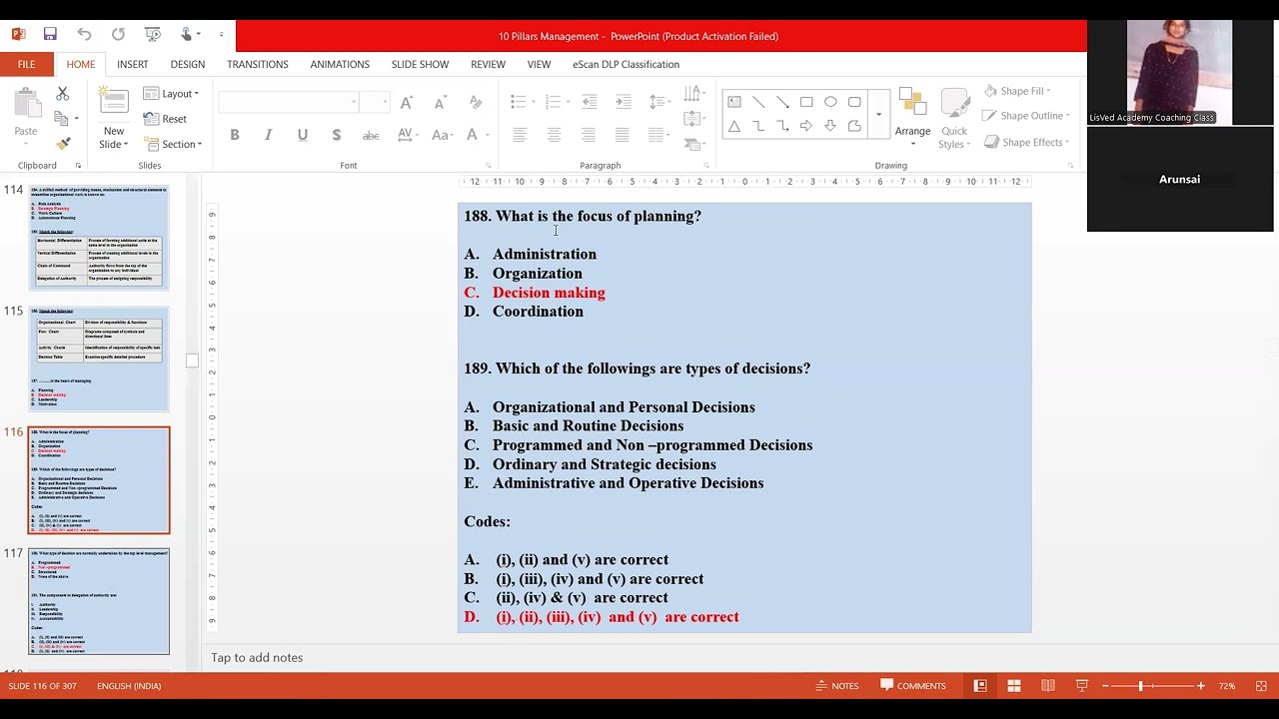Open the font name combo box
The height and width of the screenshot is (719, 1279).
pyautogui.click(x=288, y=102)
